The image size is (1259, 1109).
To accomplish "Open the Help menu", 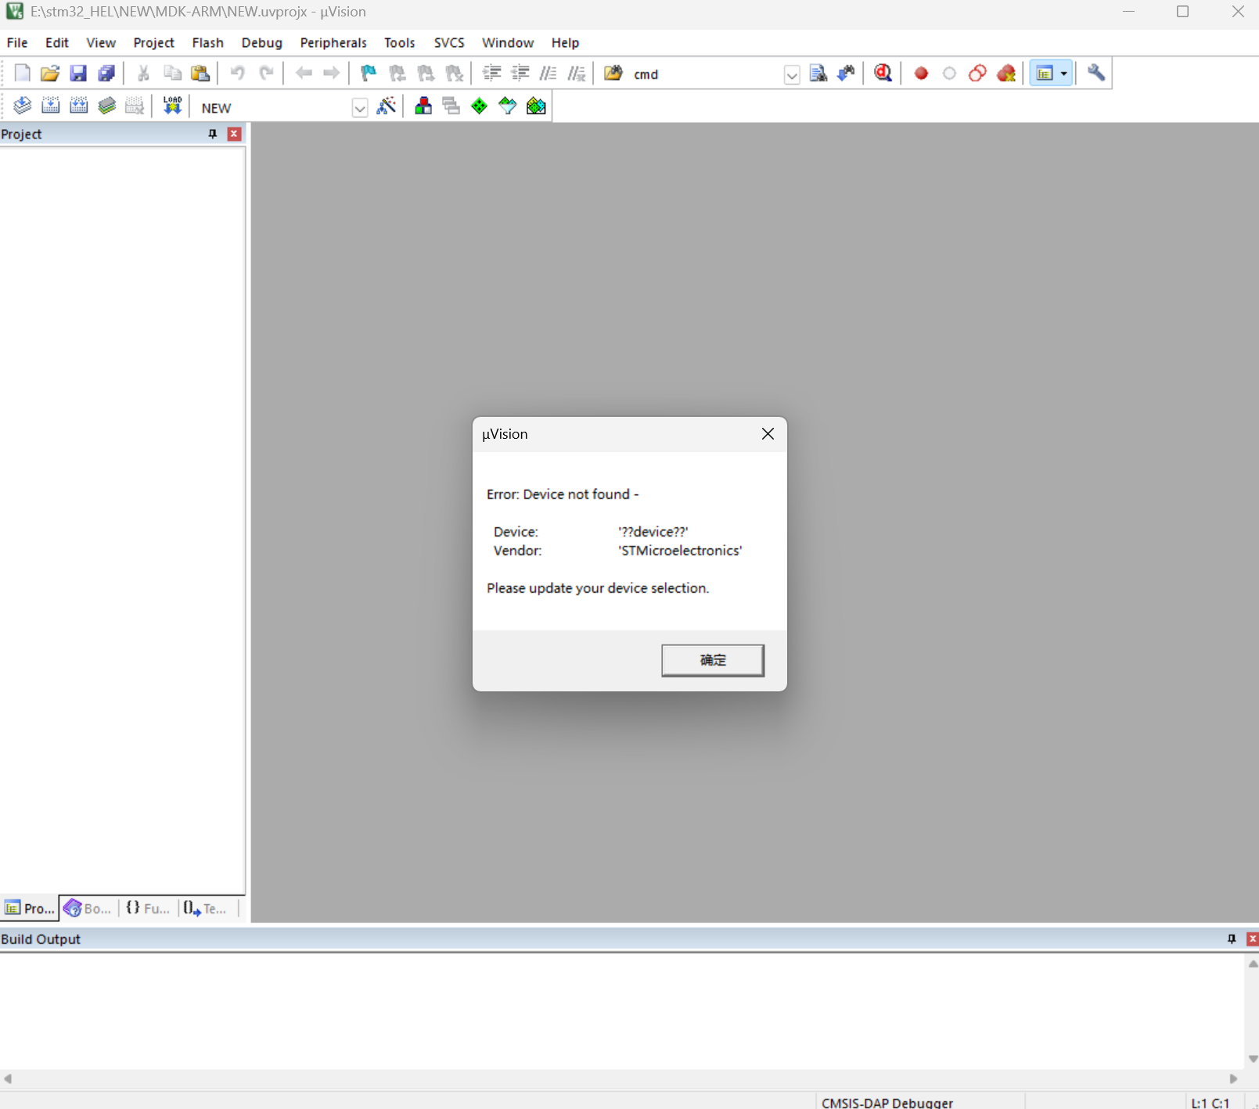I will pos(565,42).
